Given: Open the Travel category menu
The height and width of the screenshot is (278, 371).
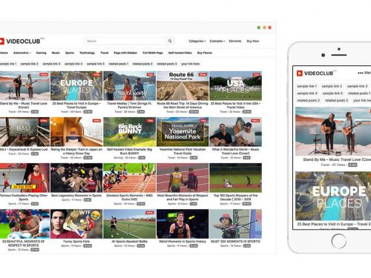Looking at the screenshot, I should pyautogui.click(x=105, y=53).
